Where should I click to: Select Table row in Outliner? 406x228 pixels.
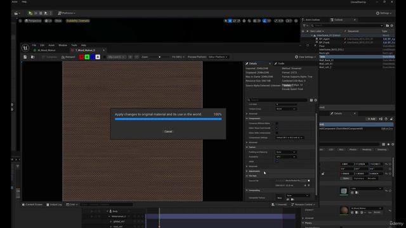[x=348, y=56]
